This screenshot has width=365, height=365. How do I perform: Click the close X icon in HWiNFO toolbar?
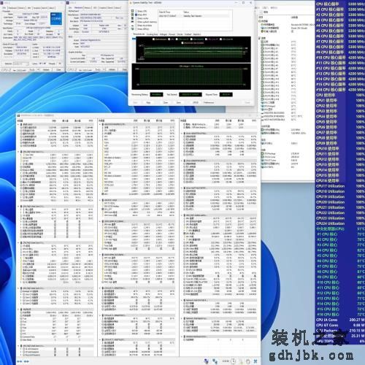point(255,361)
